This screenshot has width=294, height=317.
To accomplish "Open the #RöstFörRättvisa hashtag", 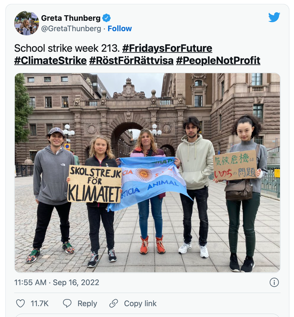I will pyautogui.click(x=131, y=61).
